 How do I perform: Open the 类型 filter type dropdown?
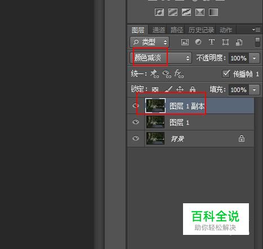coord(149,42)
